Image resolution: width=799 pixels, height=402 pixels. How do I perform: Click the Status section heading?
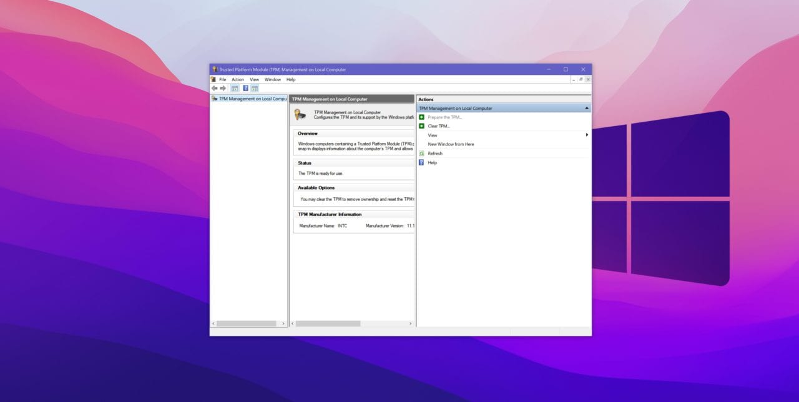click(305, 163)
